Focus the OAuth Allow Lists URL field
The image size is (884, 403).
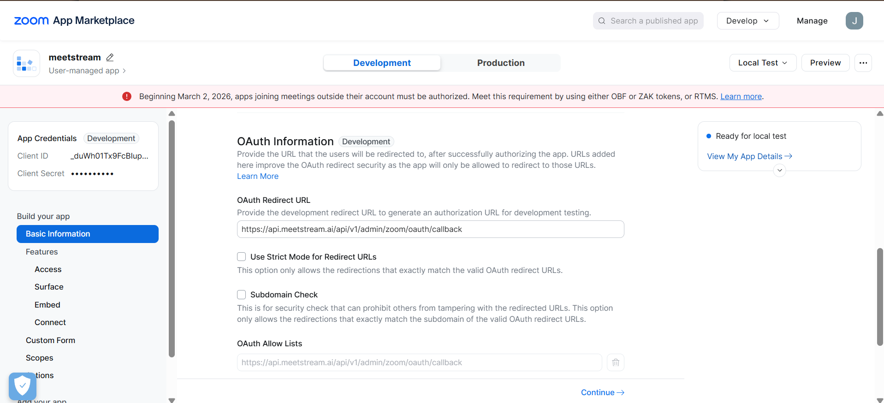click(419, 362)
